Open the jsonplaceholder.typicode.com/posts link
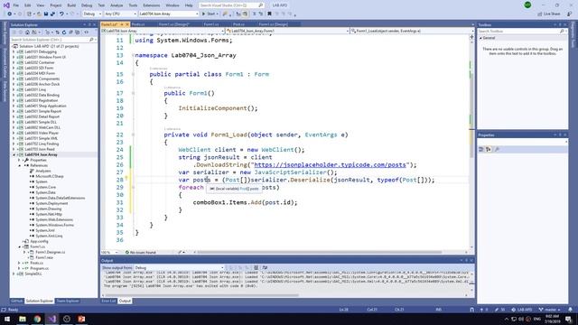Image resolution: width=578 pixels, height=325 pixels. coord(331,164)
